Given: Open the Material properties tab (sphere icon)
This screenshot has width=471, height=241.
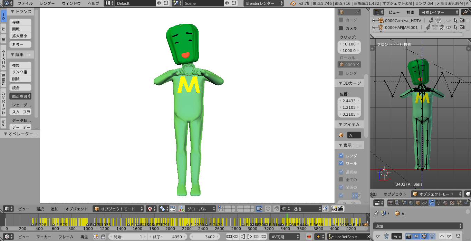Looking at the screenshot, I should [445, 203].
